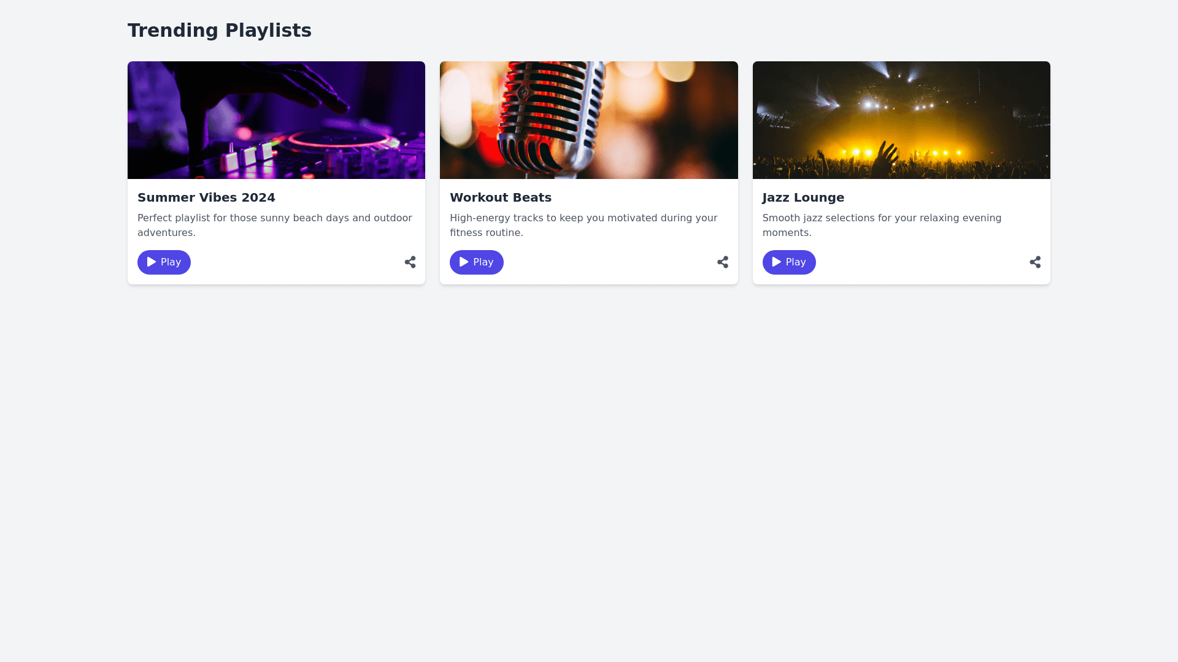Open the DJ turntable cover image

coord(276,120)
